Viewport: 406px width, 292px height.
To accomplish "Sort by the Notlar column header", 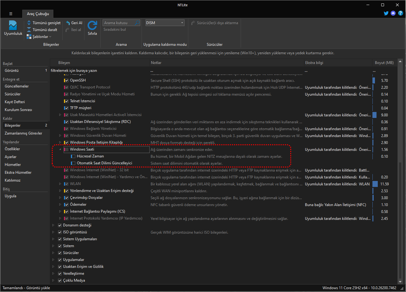I will pos(227,63).
